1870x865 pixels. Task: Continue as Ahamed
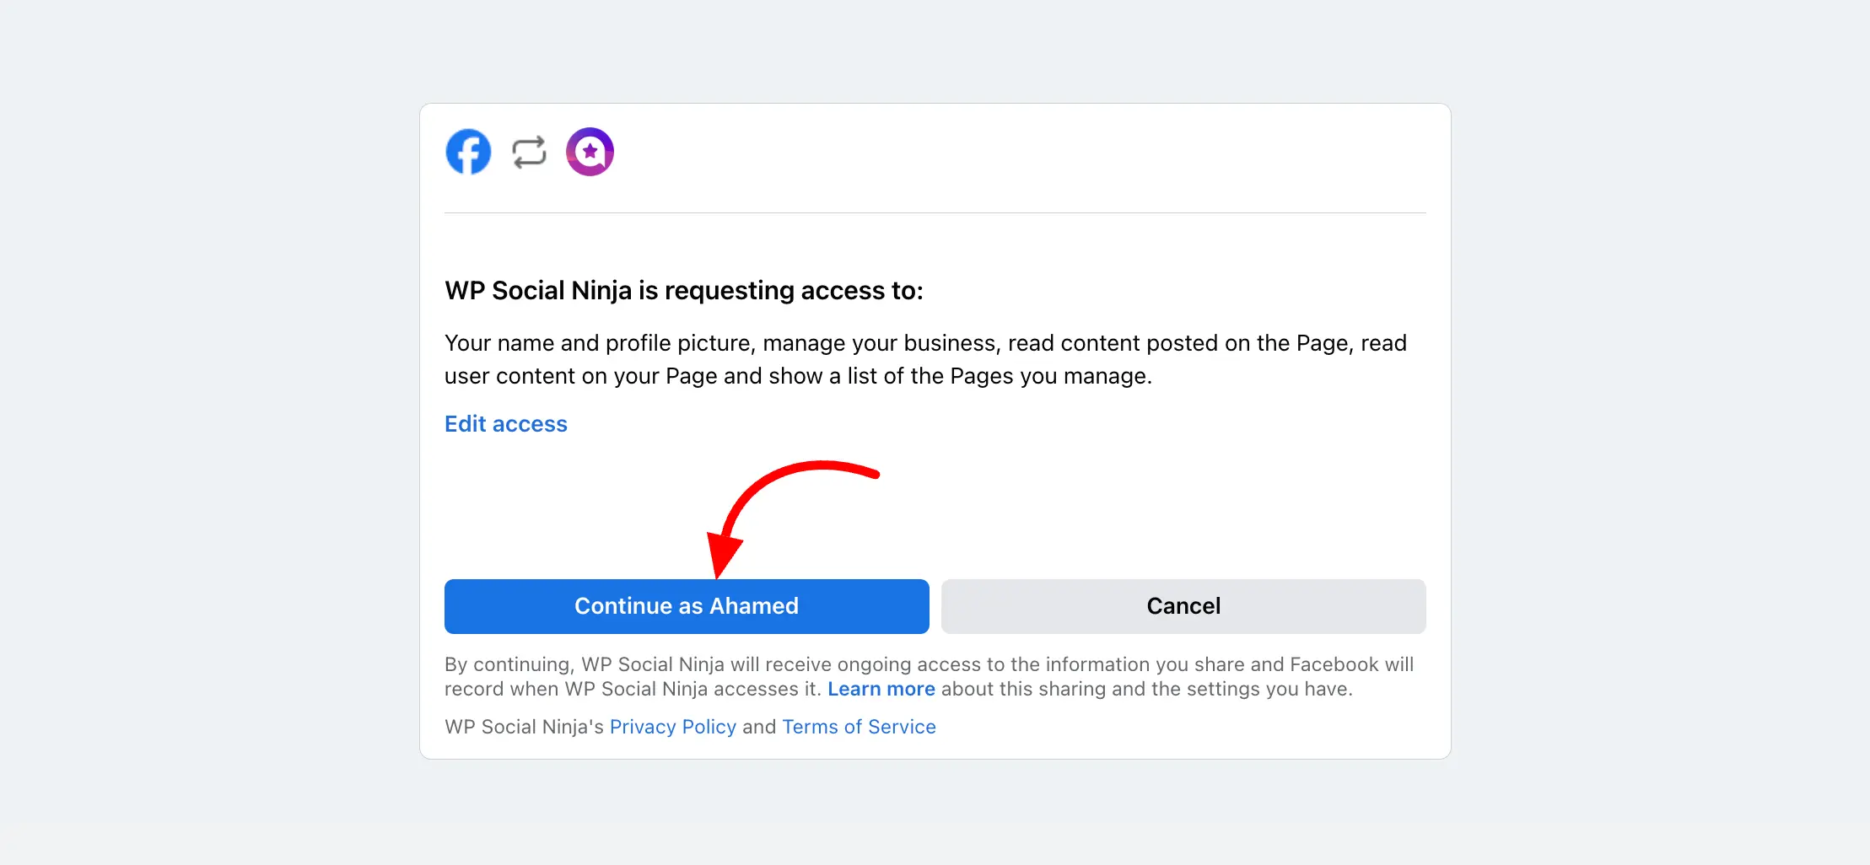coord(687,606)
